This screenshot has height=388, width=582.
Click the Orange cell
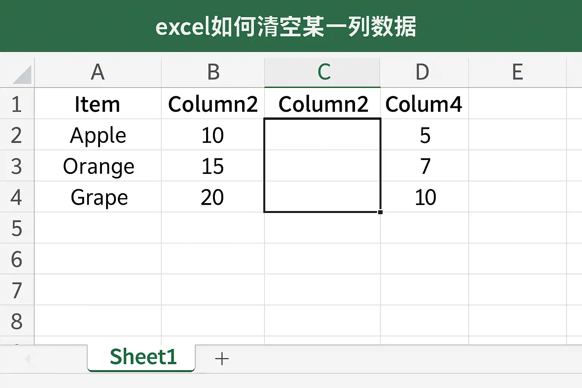click(x=98, y=166)
